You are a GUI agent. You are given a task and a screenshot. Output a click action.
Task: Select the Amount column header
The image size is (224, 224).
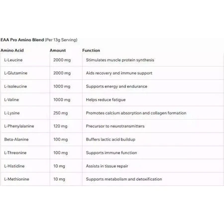click(58, 50)
